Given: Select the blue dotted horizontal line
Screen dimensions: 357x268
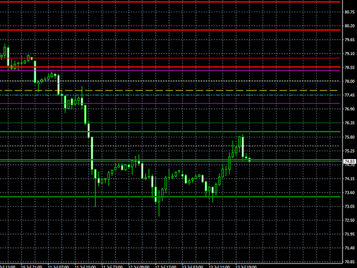Looking at the screenshot, I should pos(170,84).
